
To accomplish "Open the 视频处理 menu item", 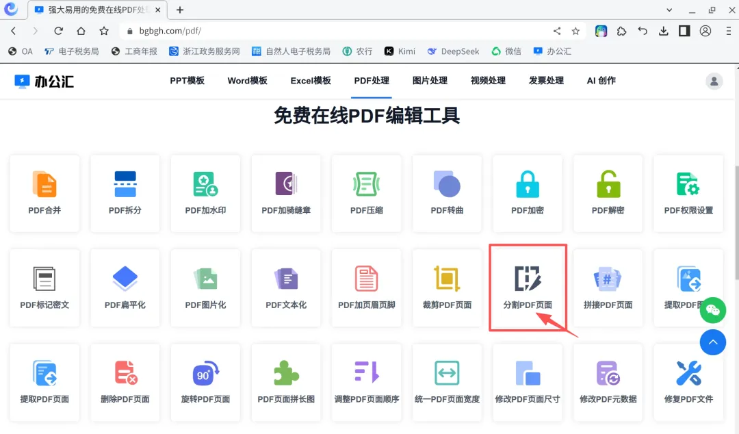I will [x=488, y=81].
